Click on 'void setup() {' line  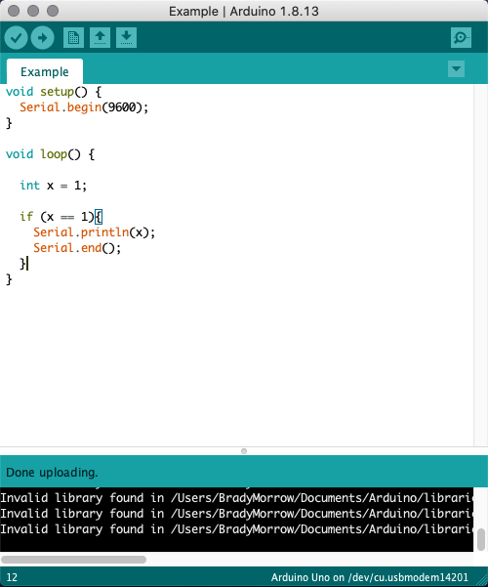pyautogui.click(x=54, y=92)
